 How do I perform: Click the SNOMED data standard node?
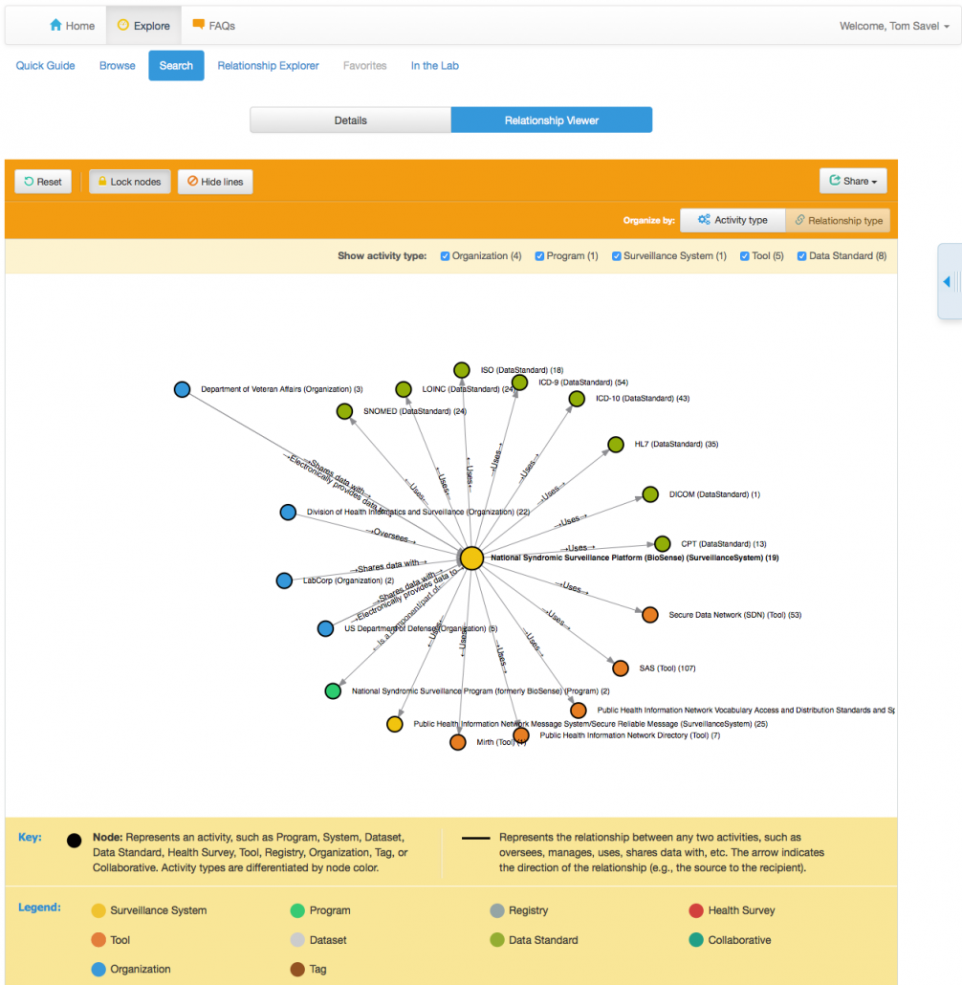tap(344, 411)
